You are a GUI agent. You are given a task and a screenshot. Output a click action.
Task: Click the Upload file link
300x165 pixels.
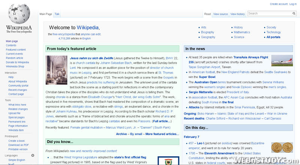tap(14, 113)
